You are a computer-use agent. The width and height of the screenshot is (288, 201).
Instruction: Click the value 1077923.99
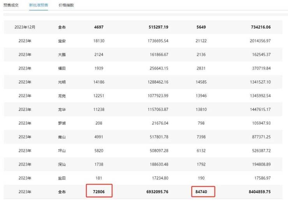[158, 96]
